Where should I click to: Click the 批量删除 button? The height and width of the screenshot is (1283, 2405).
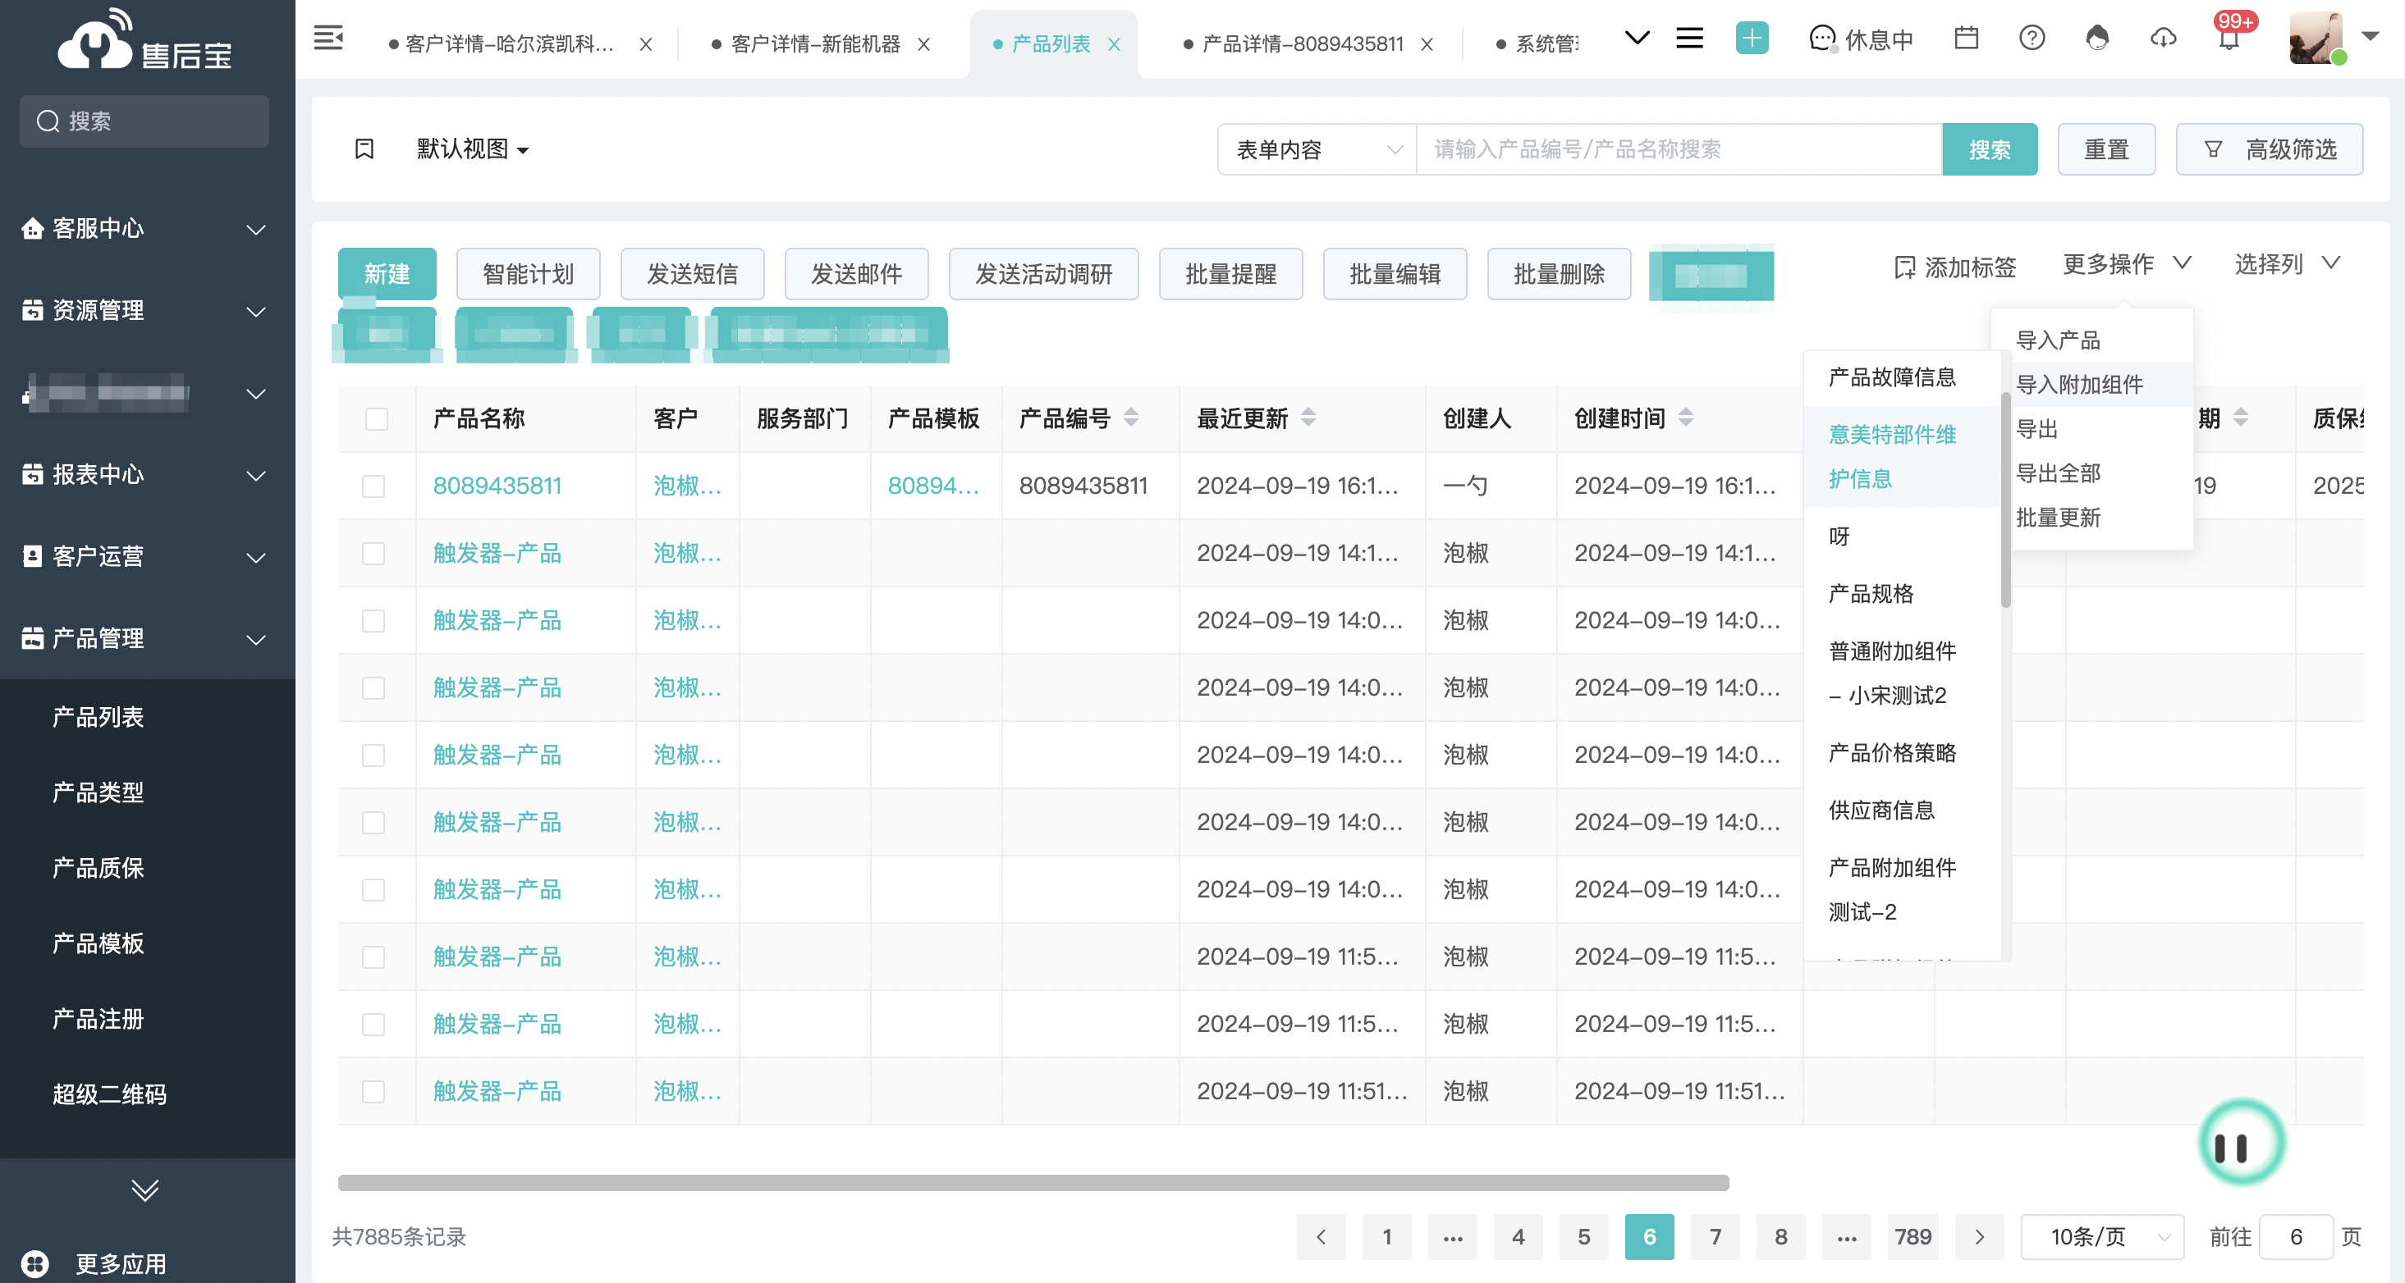(x=1558, y=273)
